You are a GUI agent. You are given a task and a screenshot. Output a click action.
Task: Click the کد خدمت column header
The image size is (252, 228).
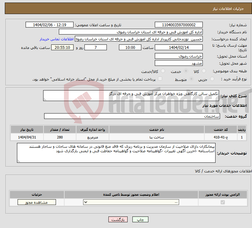pyautogui.click(x=221, y=130)
